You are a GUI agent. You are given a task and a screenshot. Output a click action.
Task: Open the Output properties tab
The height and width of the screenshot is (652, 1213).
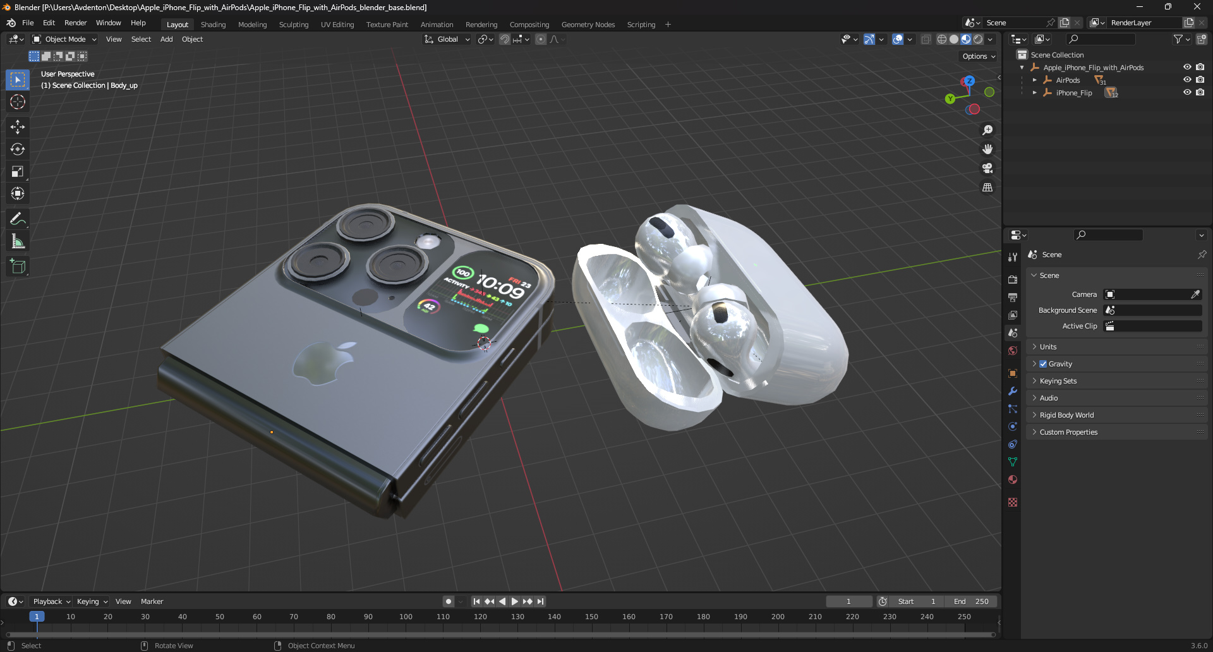click(x=1013, y=297)
